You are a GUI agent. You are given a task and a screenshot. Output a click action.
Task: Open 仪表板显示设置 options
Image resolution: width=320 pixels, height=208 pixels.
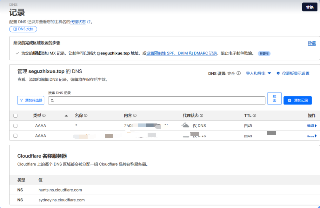click(293, 73)
